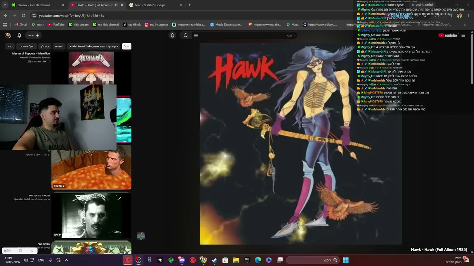This screenshot has height=266, width=474.
Task: Open the Windows Start menu
Action: tap(346, 260)
